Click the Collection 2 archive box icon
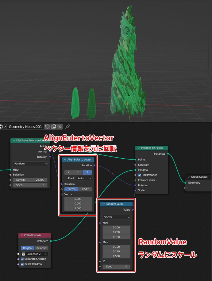Image resolution: width=212 pixels, height=281 pixels. click(x=23, y=254)
